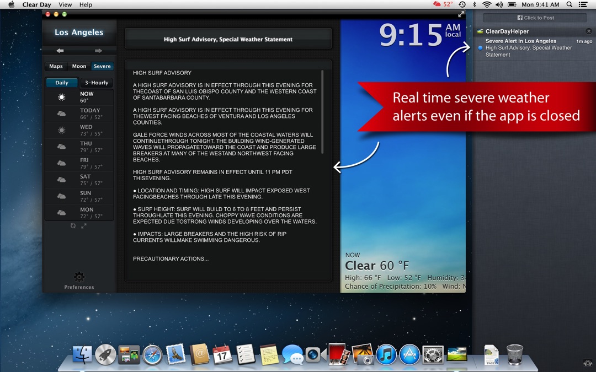
Task: Open Severe Alert in Los Angeles notification
Action: pyautogui.click(x=535, y=48)
